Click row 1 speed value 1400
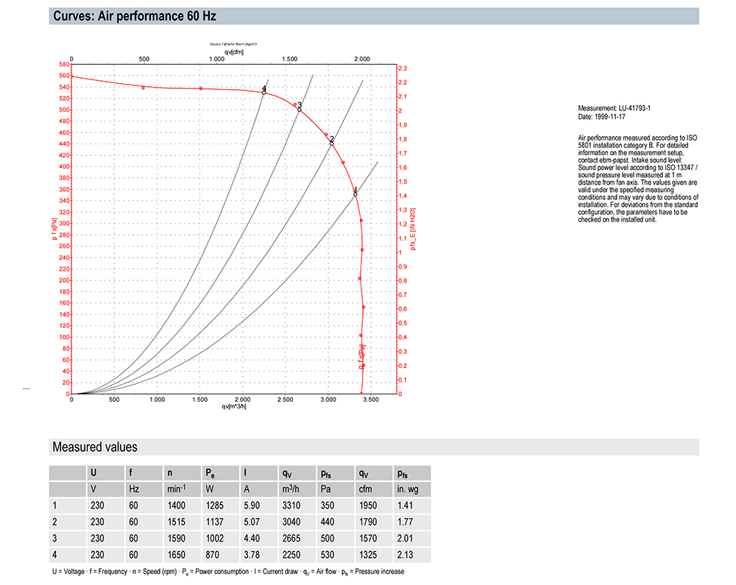The width and height of the screenshot is (736, 585). click(x=177, y=506)
